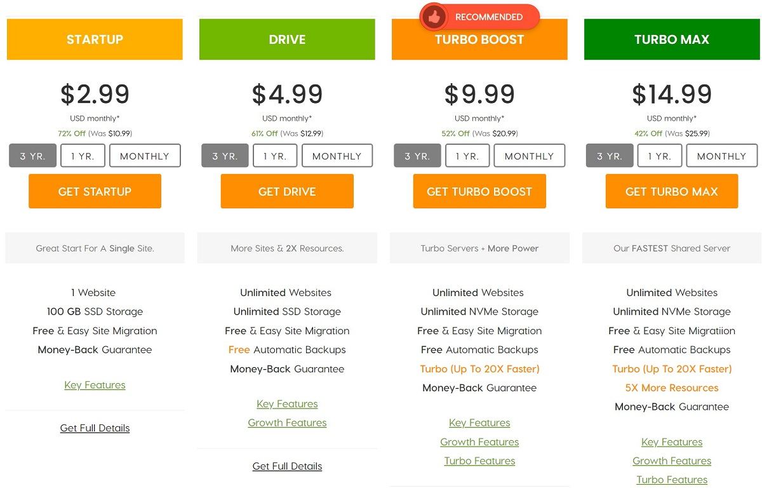Image resolution: width=762 pixels, height=493 pixels.
Task: Click the GET TURBO MAX button
Action: (672, 191)
